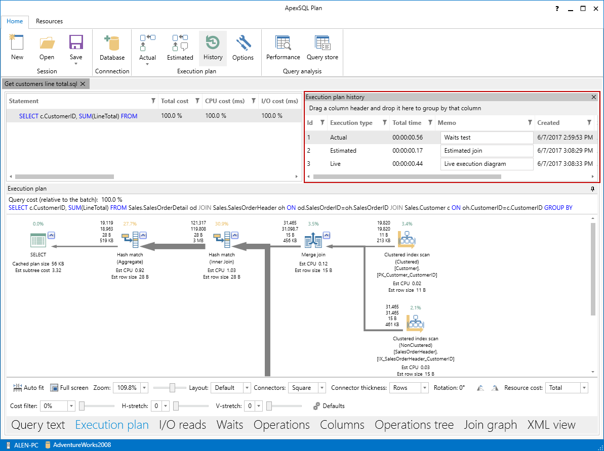The image size is (604, 451).
Task: Open the Resource cost dropdown
Action: point(584,388)
